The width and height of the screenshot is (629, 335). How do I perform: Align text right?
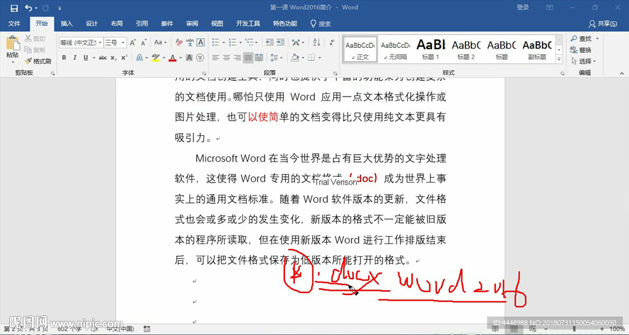(237, 58)
